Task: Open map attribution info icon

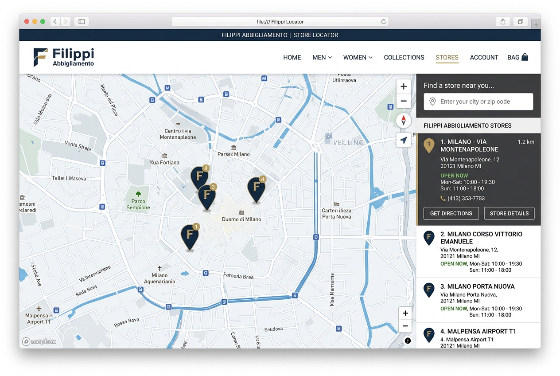Action: [408, 341]
